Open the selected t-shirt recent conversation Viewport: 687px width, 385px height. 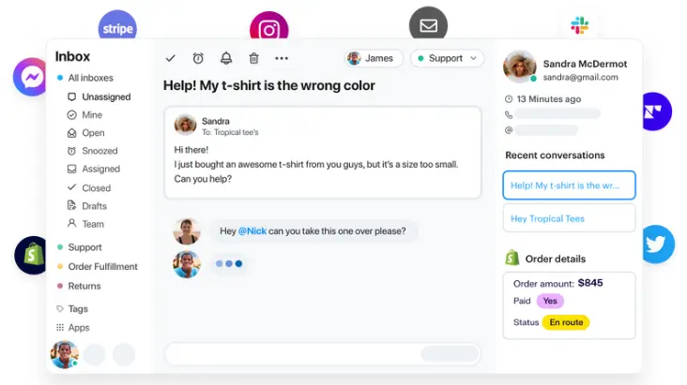click(569, 185)
